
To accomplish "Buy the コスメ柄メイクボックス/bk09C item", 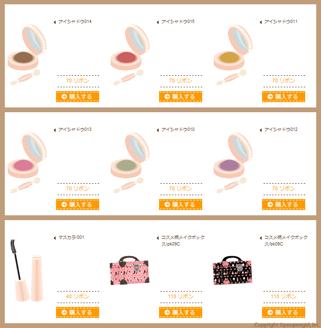I will pyautogui.click(x=284, y=312).
